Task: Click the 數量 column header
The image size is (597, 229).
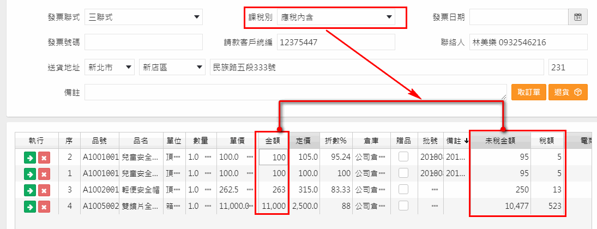Action: (x=201, y=141)
